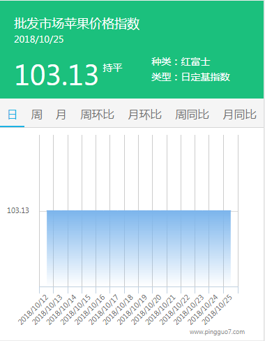Click the 2018/10/13 x-axis label
Viewport: 265px width, 341px height.
click(x=47, y=310)
